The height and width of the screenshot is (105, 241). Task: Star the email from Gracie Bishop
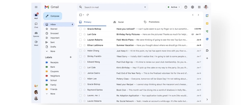[85, 29]
